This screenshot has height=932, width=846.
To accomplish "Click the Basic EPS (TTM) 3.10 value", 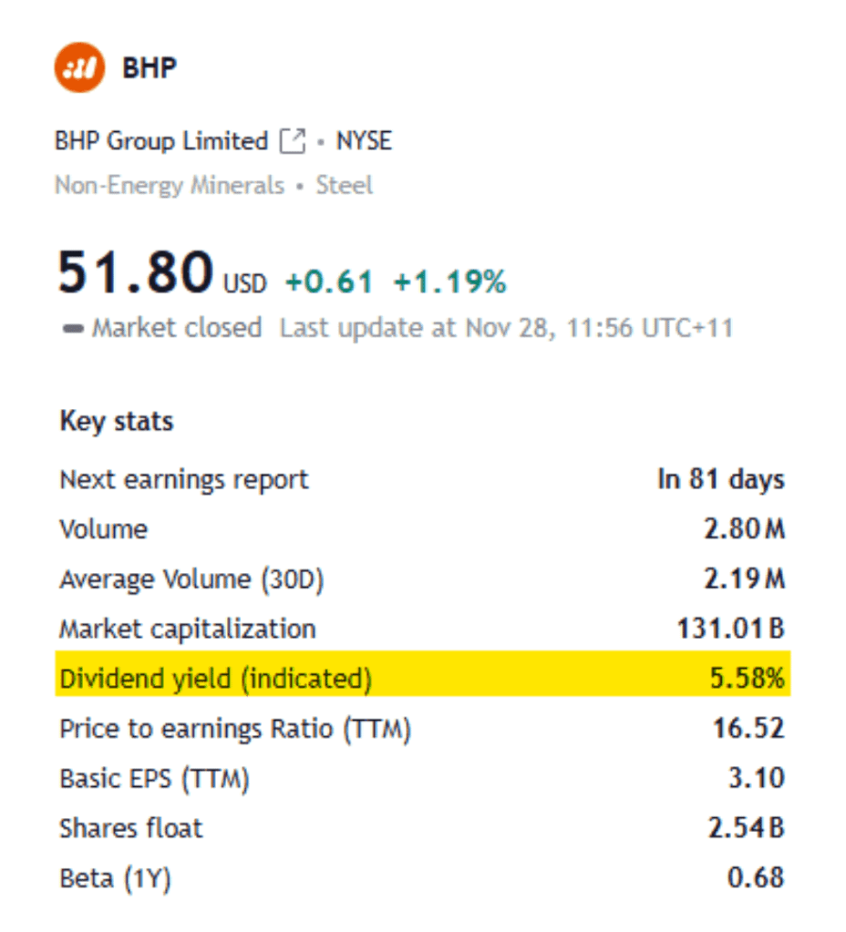I will 757,779.
